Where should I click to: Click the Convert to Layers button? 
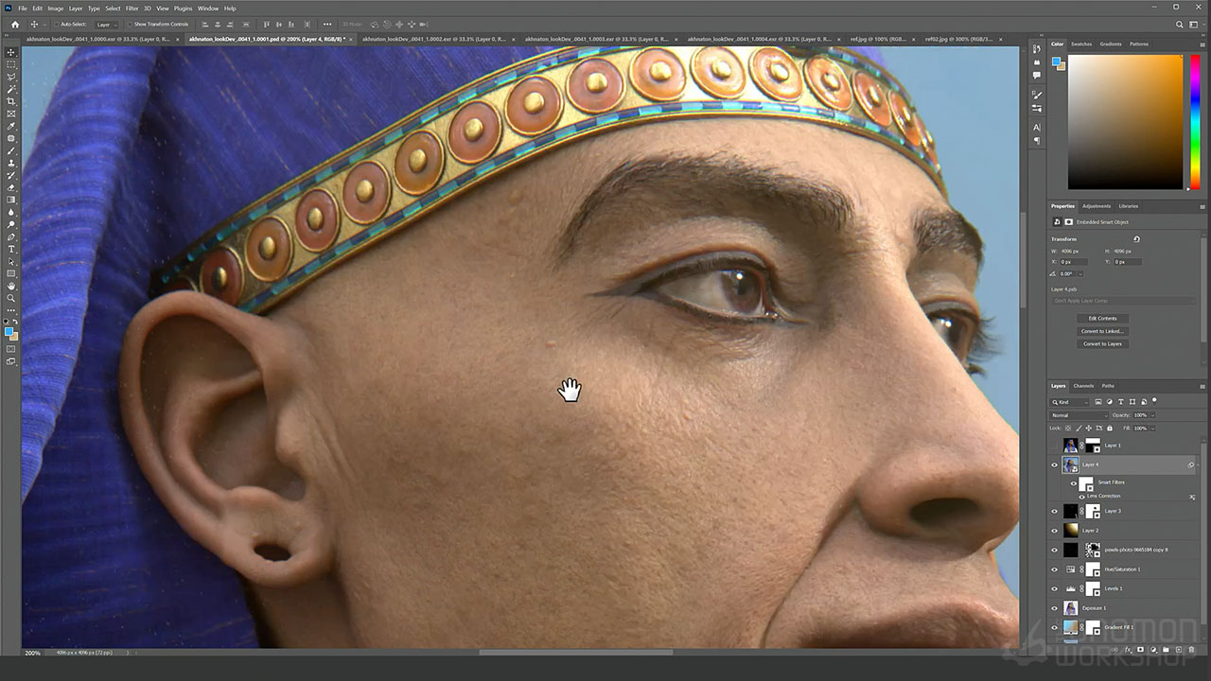click(1102, 344)
